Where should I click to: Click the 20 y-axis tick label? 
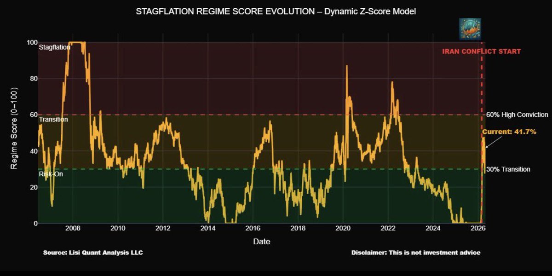pyautogui.click(x=33, y=187)
